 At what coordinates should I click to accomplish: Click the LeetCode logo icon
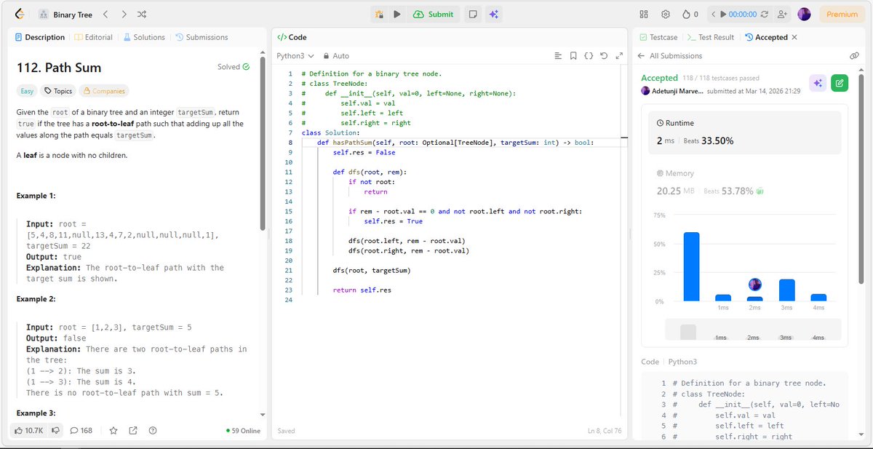20,14
